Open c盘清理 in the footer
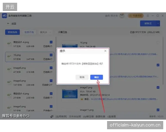Image resolution: width=166 pixels, height=132 pixels. coord(111,117)
